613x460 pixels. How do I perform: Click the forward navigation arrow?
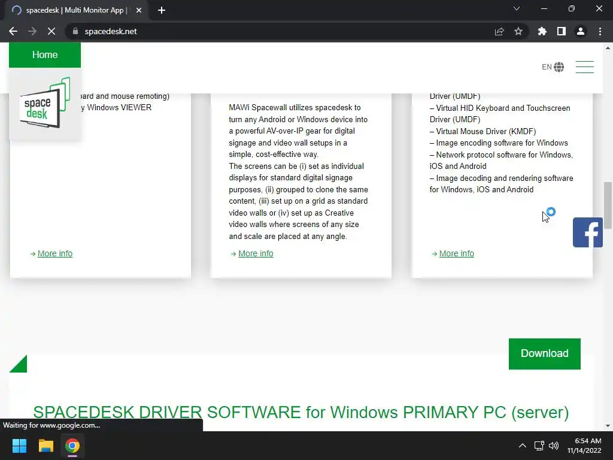pyautogui.click(x=32, y=31)
